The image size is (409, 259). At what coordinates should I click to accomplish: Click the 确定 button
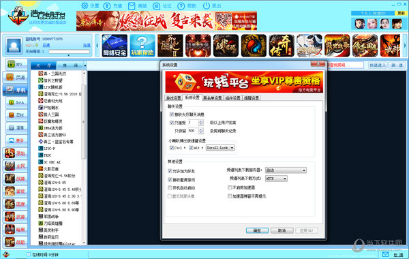257,230
